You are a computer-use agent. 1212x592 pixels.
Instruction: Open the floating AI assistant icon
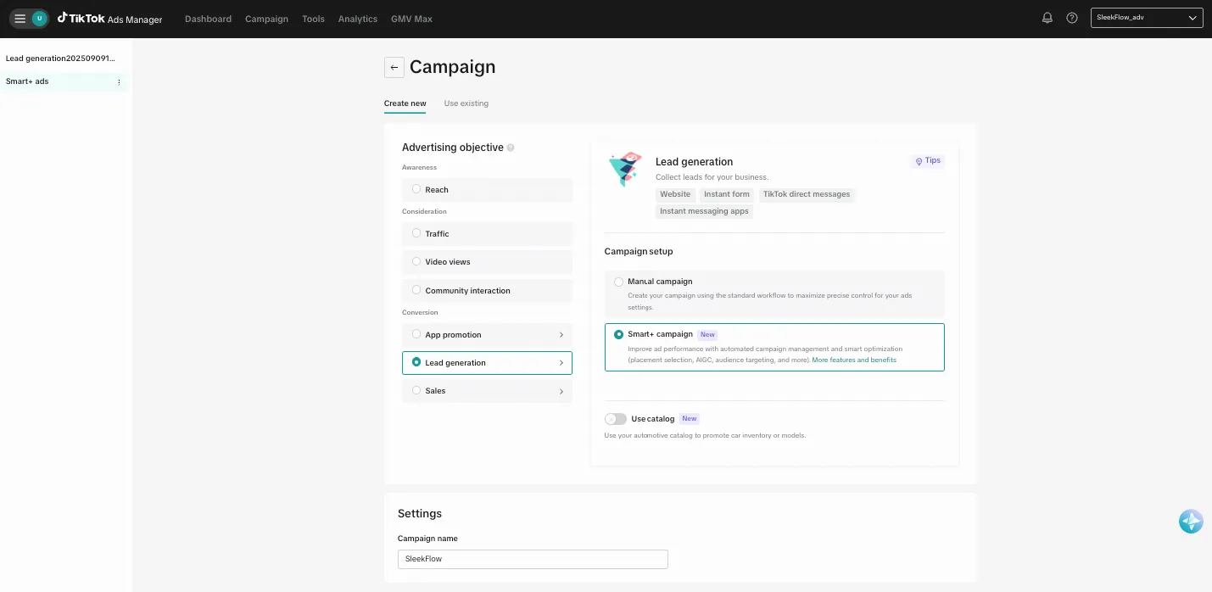click(1191, 521)
